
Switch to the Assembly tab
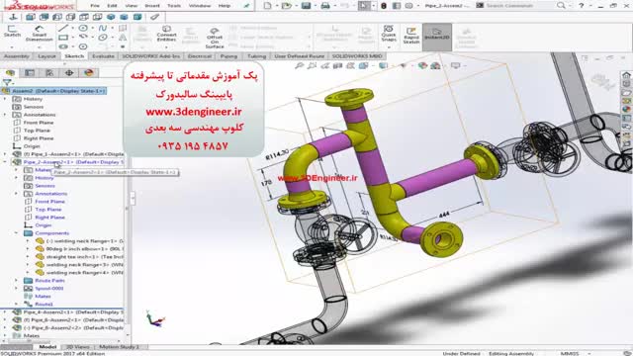point(17,56)
